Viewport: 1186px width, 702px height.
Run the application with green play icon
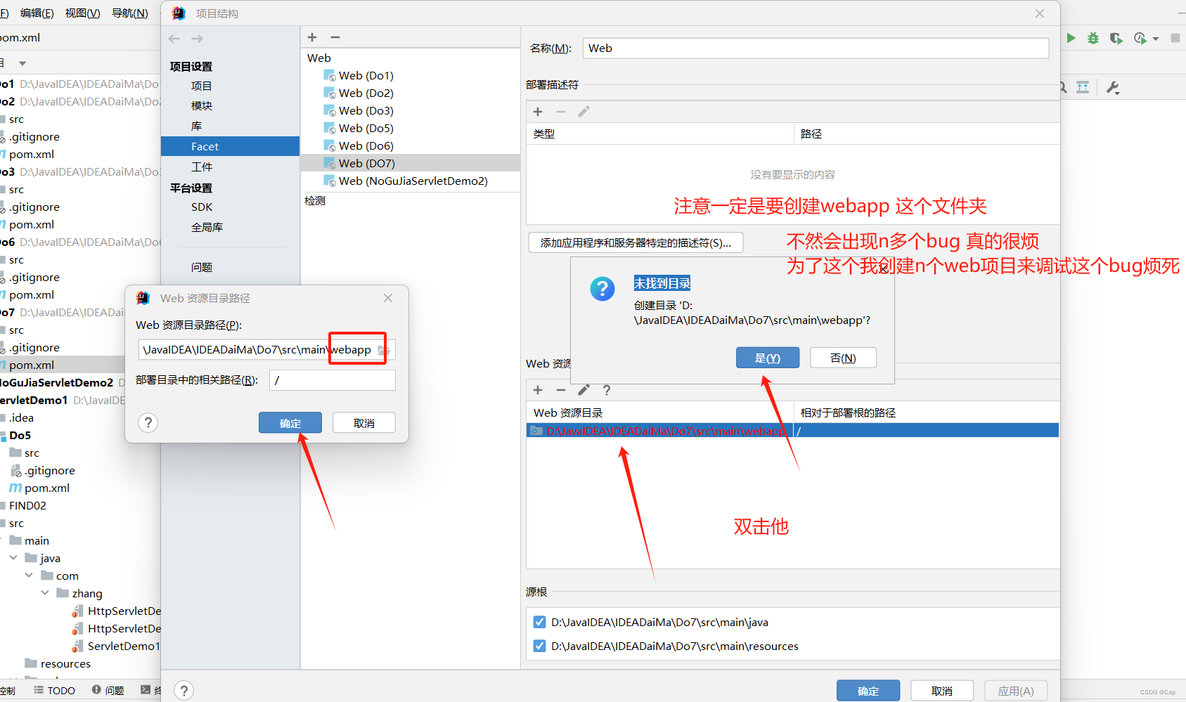(1071, 38)
